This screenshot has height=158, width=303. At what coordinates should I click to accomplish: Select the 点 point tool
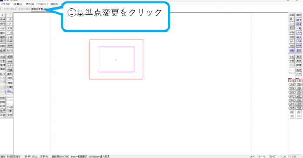[x=3, y=15]
